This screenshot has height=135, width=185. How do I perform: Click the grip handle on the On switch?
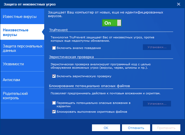coord(119,23)
